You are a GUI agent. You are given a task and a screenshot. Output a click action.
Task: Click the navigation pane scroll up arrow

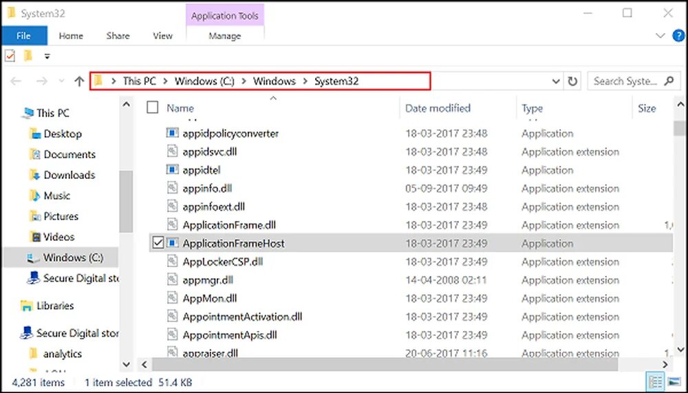pos(126,105)
